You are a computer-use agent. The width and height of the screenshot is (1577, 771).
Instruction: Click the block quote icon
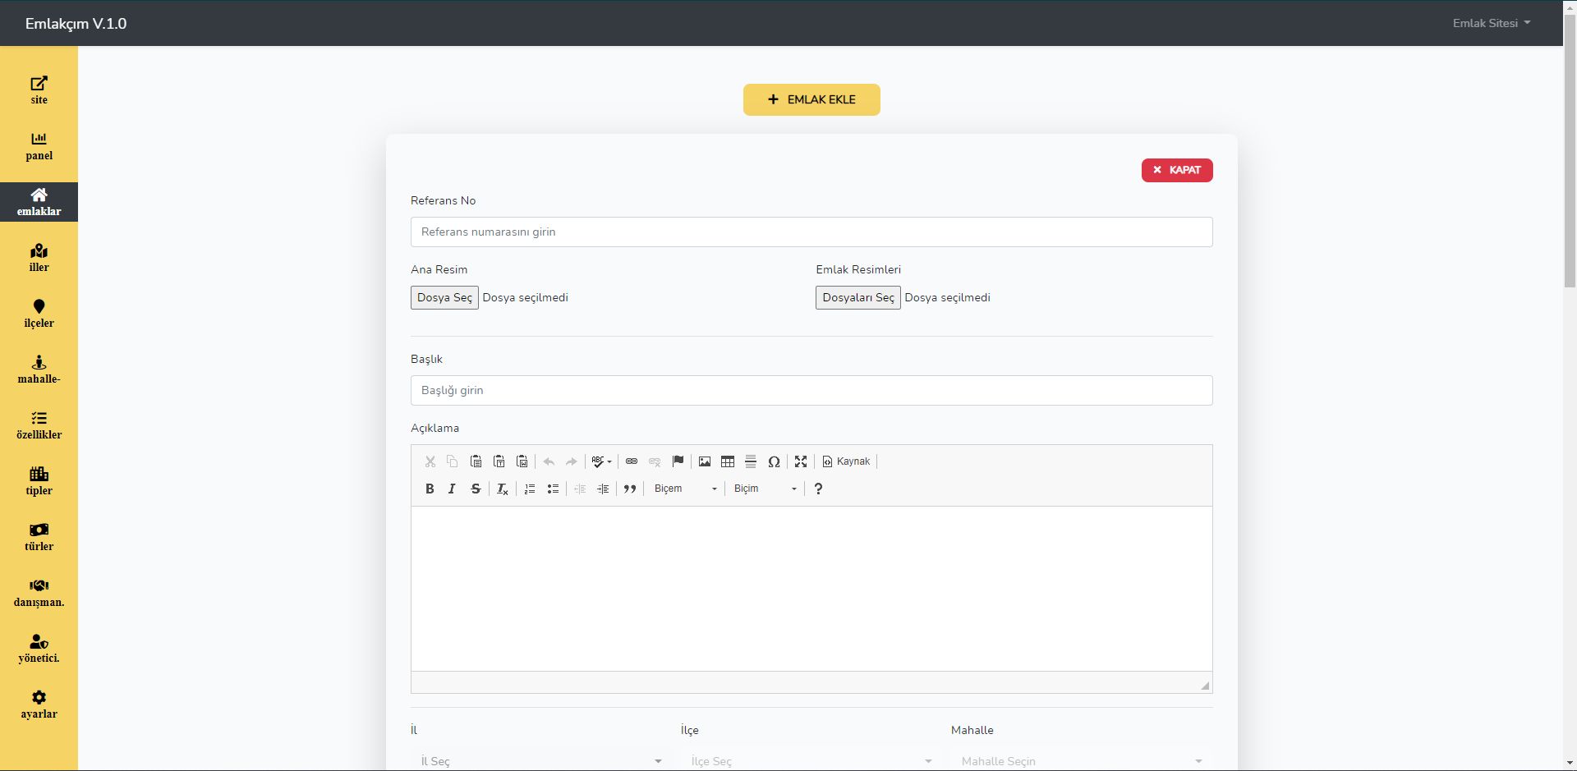point(630,489)
